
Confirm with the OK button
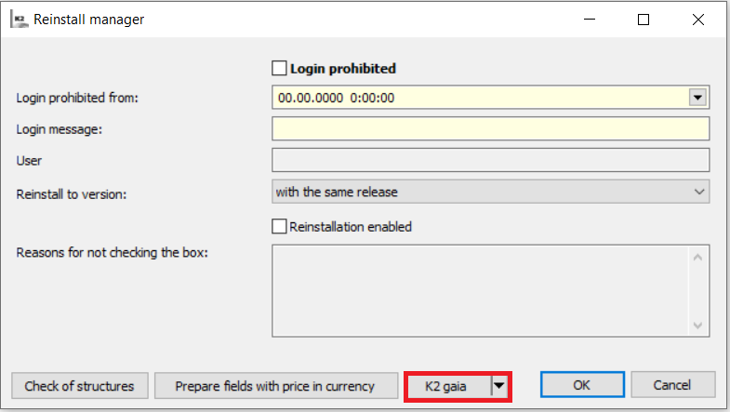click(581, 385)
